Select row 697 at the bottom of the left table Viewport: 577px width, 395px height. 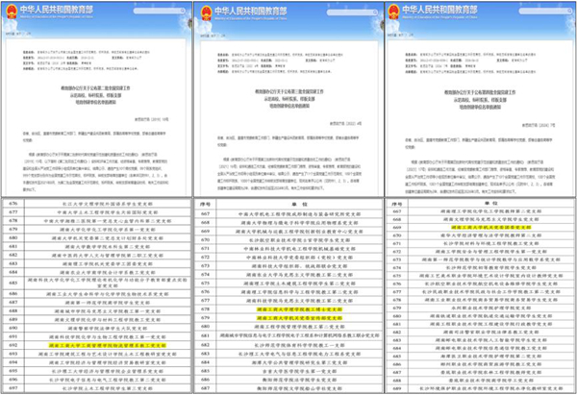tap(106, 388)
